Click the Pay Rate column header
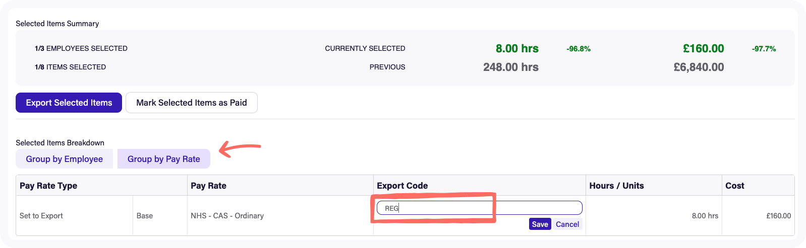806x248 pixels. click(x=208, y=186)
